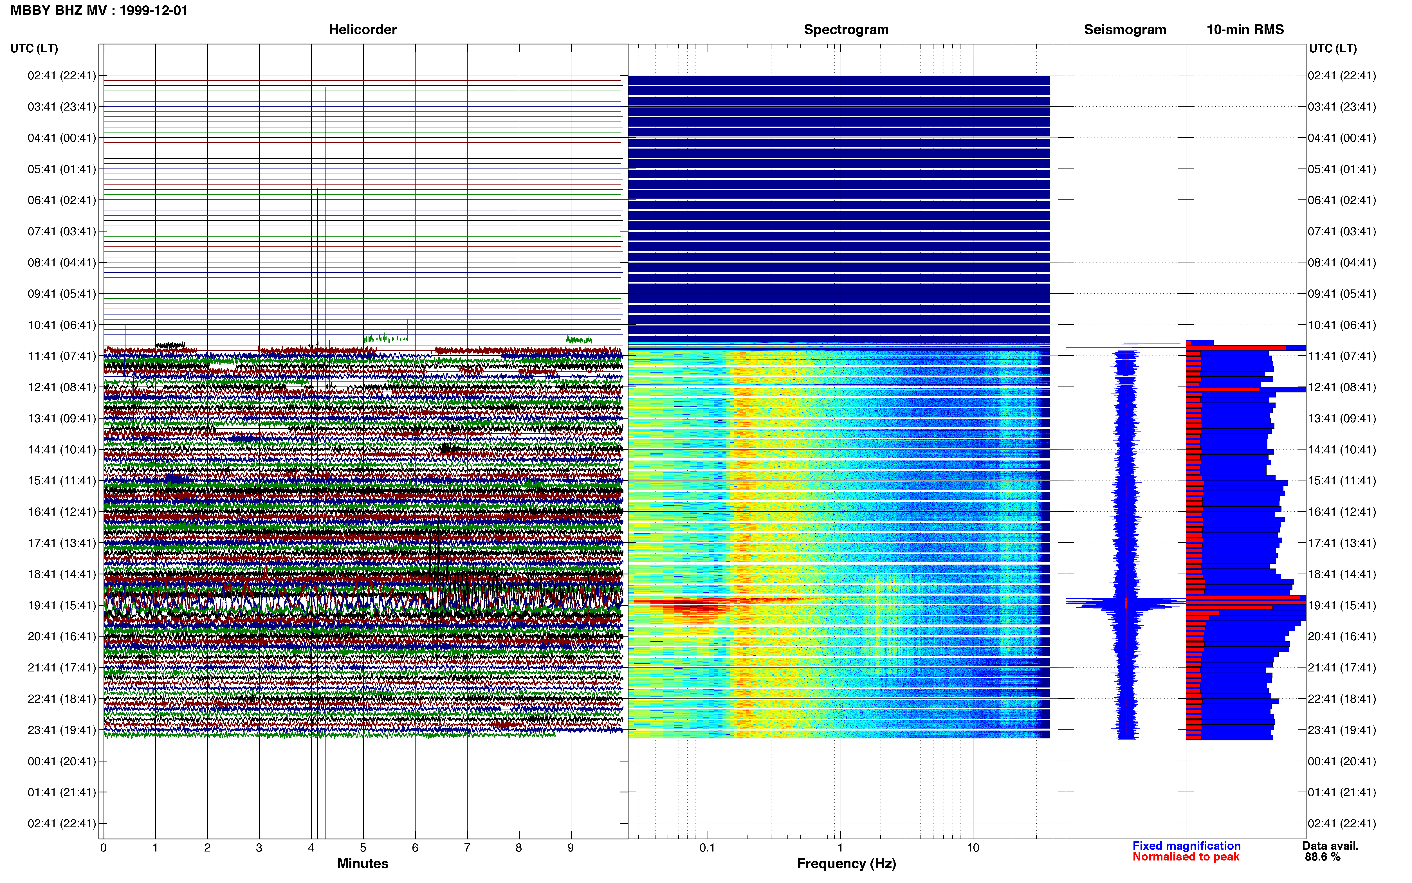This screenshot has height=883, width=1412.
Task: Click left time label 19:41 (15:41)
Action: pyautogui.click(x=61, y=605)
